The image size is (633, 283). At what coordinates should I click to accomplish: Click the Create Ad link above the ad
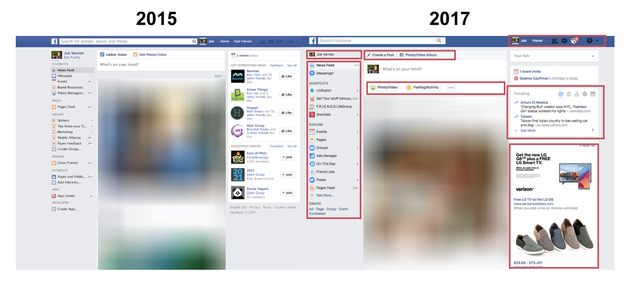587,145
